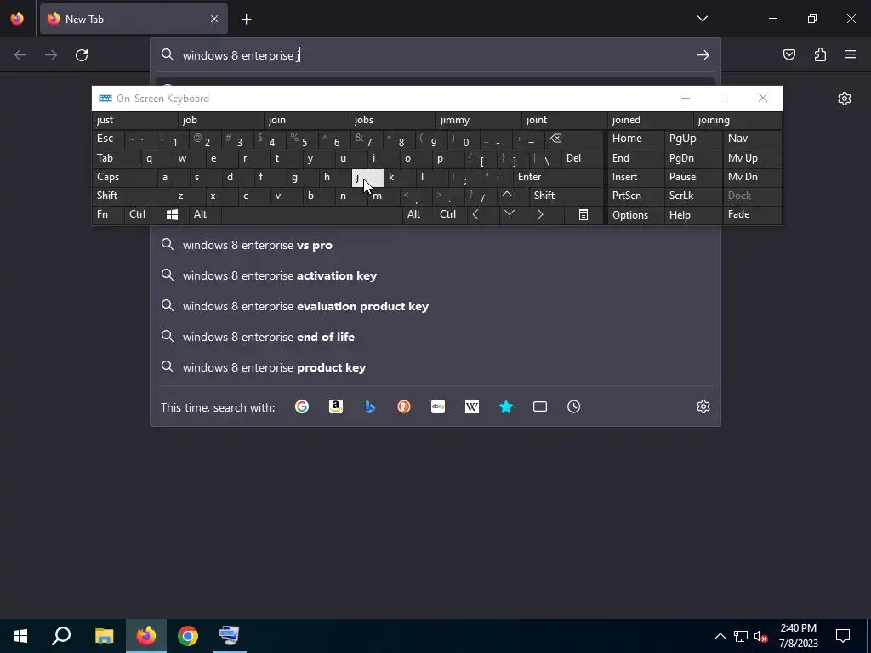Toggle the right Shift key
Viewport: 871px width, 653px height.
point(566,196)
